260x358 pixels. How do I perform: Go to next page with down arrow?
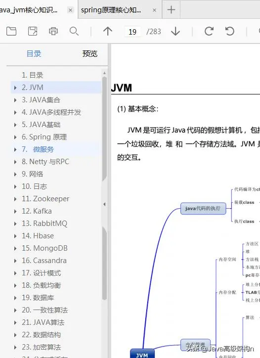[x=175, y=31]
